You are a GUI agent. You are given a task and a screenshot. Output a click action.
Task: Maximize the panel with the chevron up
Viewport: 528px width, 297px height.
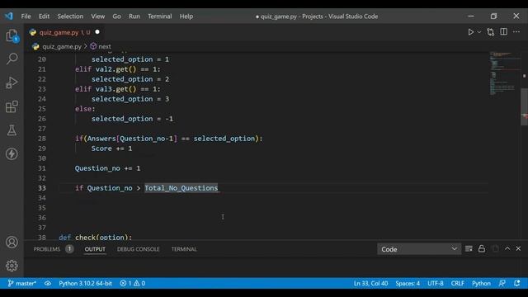pyautogui.click(x=507, y=249)
